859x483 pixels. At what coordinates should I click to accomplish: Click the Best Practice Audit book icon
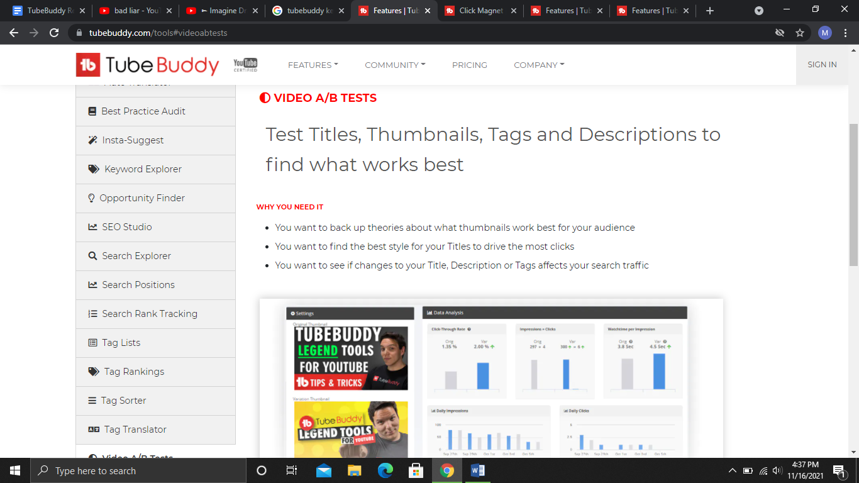92,111
